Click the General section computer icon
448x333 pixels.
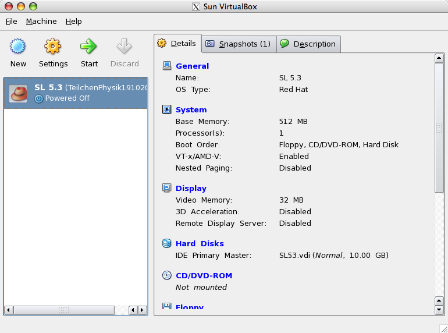tap(167, 66)
